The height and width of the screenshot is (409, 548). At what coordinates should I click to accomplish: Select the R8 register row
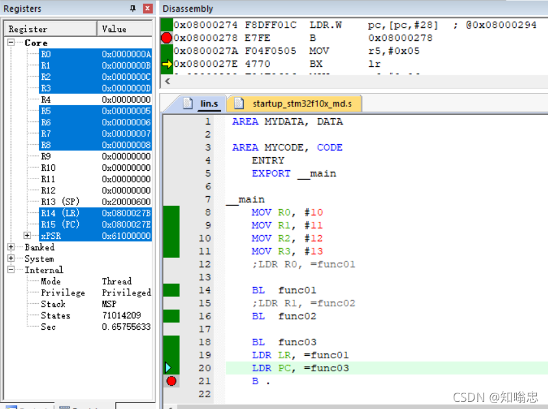[x=96, y=145]
